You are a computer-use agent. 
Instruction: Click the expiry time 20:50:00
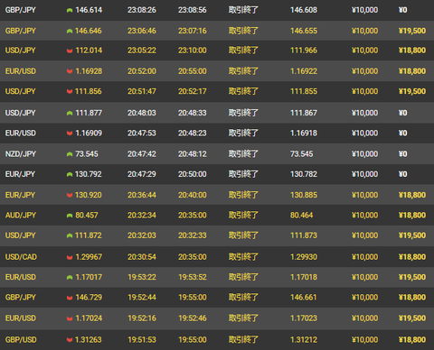coord(193,174)
